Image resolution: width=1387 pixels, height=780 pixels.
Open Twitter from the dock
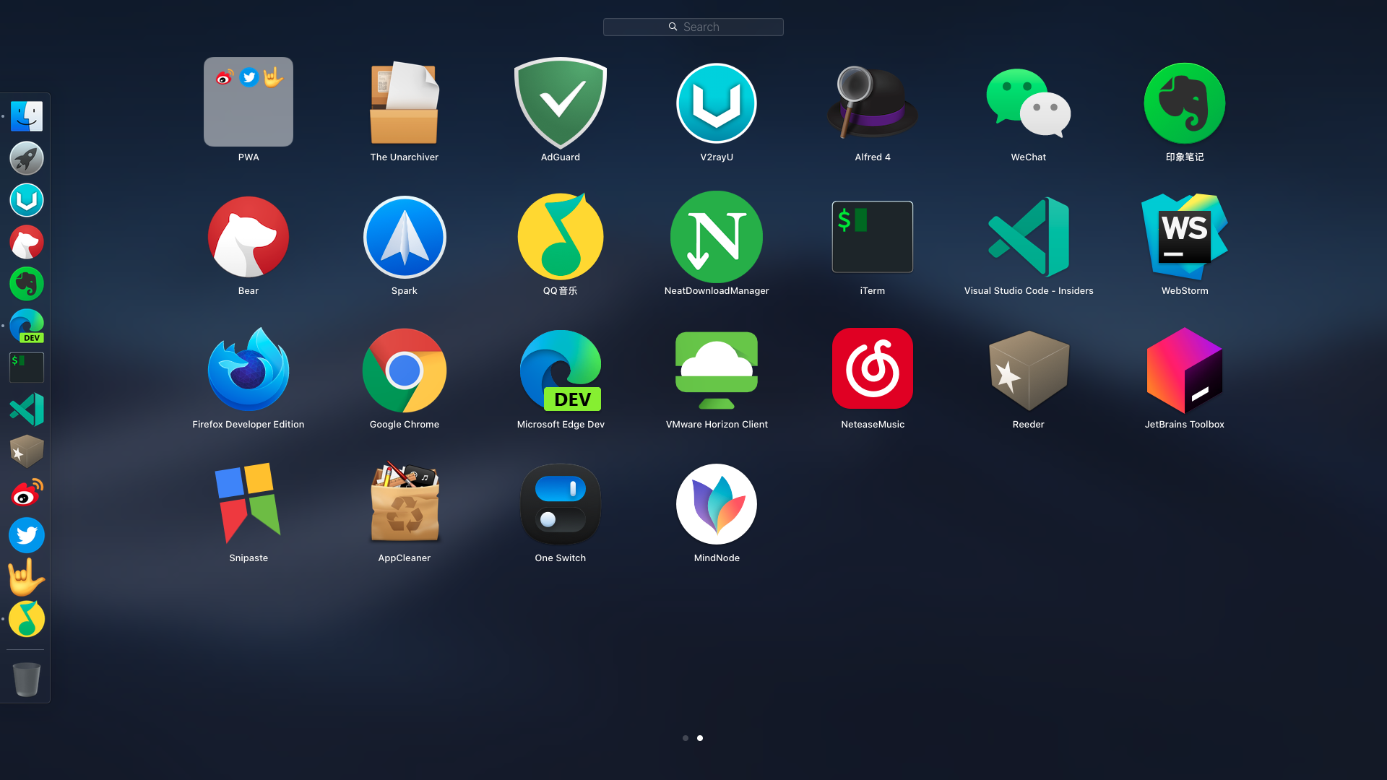[x=26, y=535]
